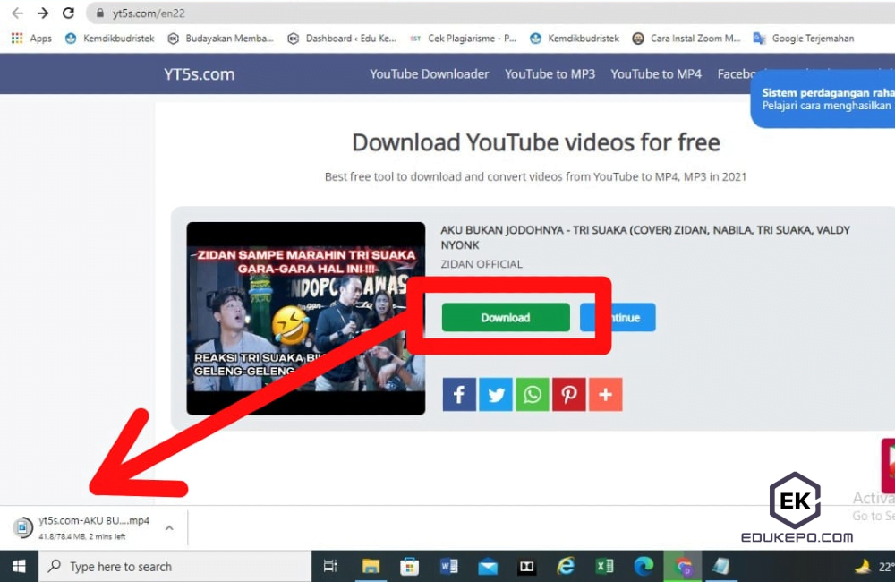895x582 pixels.
Task: Share the video using the WhatsApp icon
Action: (x=533, y=394)
